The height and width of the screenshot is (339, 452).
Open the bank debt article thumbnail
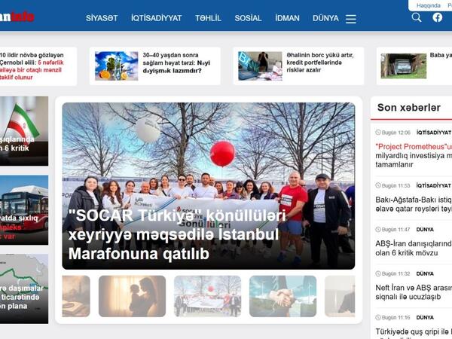(260, 66)
